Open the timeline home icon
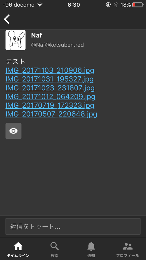146x260 pixels. pyautogui.click(x=18, y=247)
